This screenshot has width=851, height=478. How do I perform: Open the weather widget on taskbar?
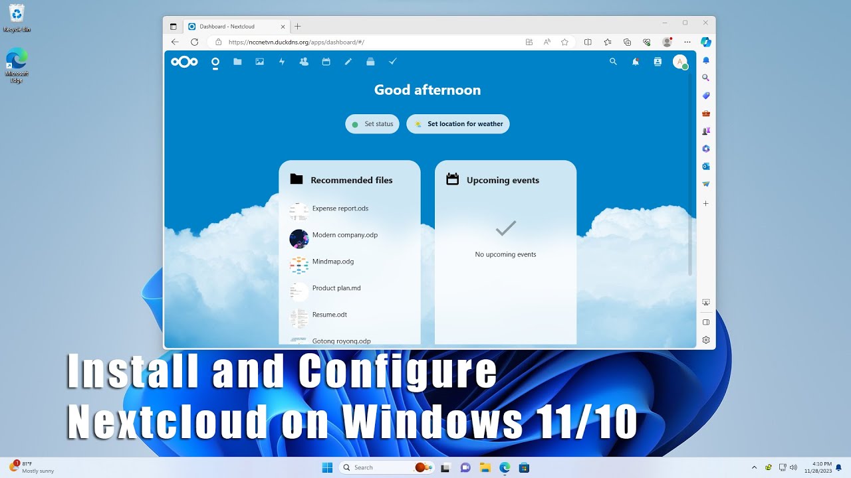pos(32,467)
